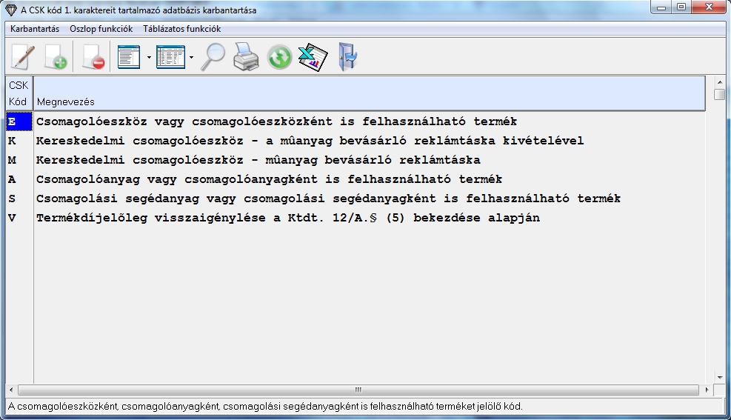Open the magnifying glass search tool
This screenshot has width=731, height=420.
click(x=213, y=57)
